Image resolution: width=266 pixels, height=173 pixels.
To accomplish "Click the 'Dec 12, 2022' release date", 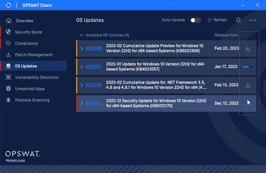I will click(x=227, y=103).
